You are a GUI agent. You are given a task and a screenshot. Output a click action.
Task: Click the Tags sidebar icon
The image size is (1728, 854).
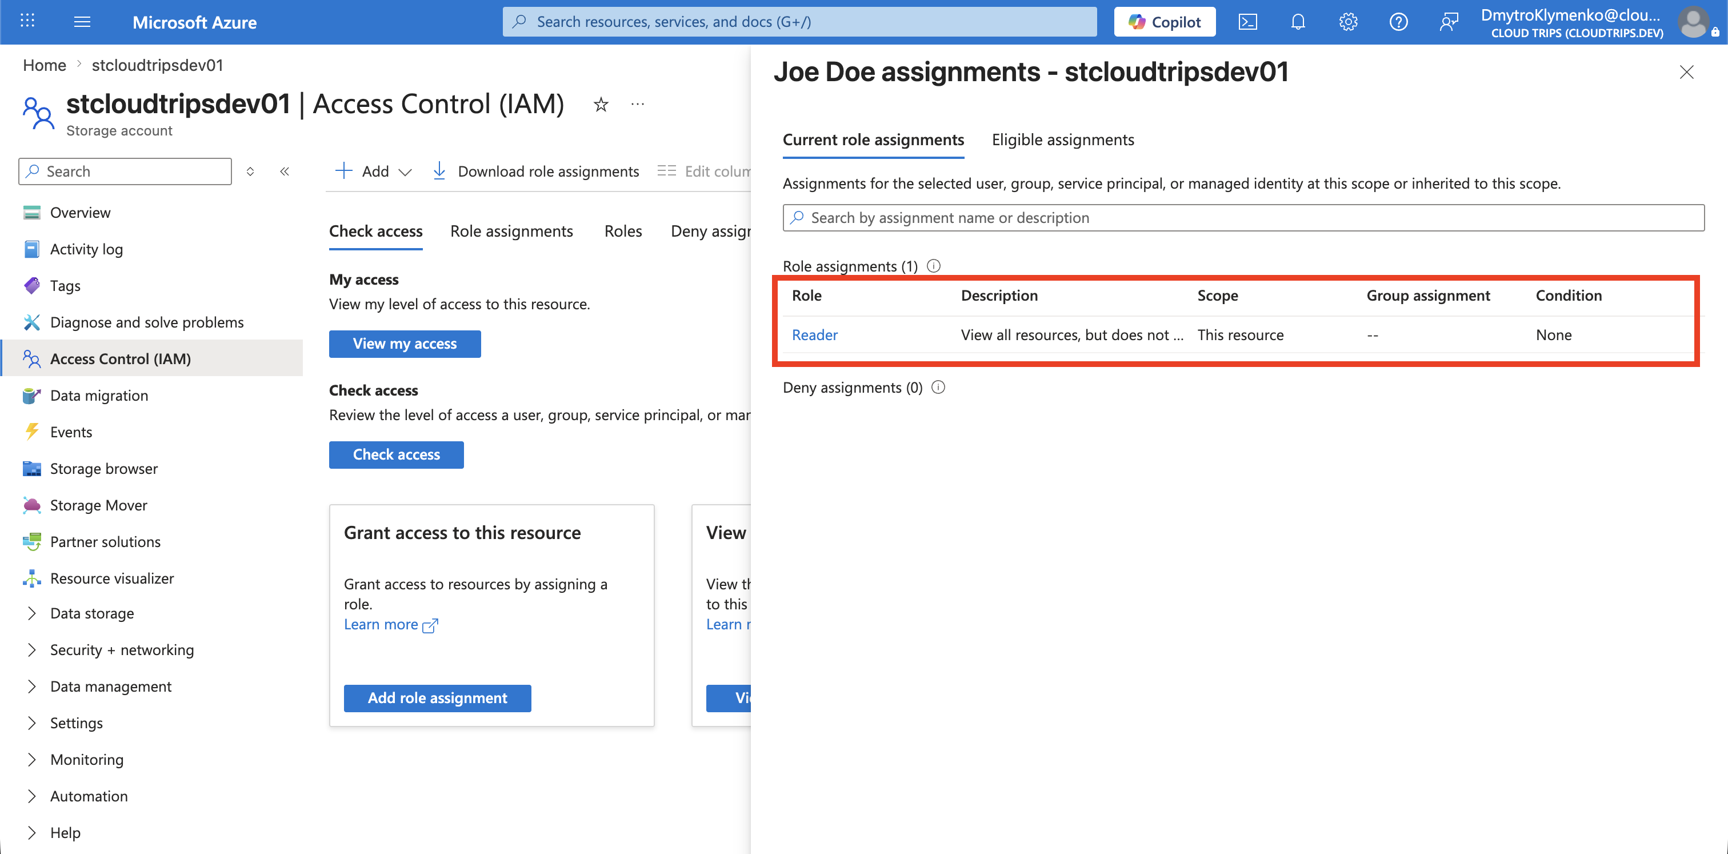point(31,286)
